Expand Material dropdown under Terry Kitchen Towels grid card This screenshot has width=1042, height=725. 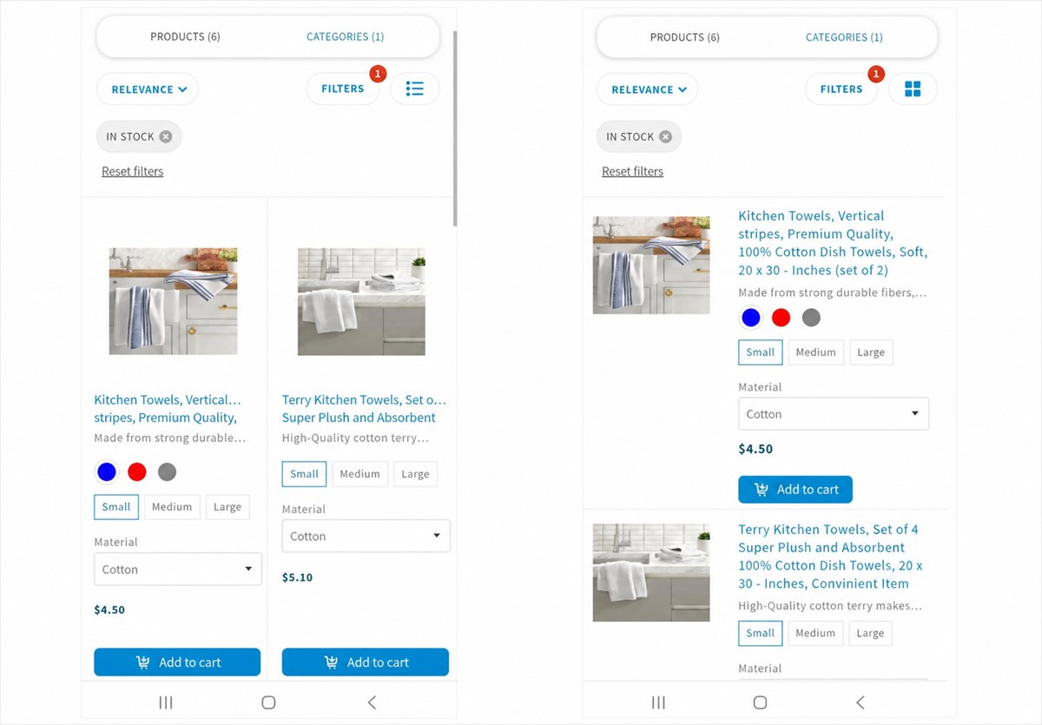[366, 537]
